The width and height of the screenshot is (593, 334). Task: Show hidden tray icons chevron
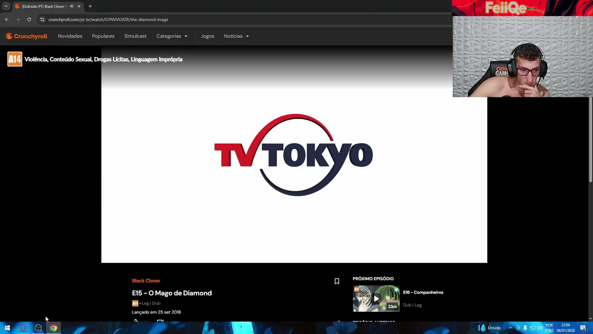[511, 328]
